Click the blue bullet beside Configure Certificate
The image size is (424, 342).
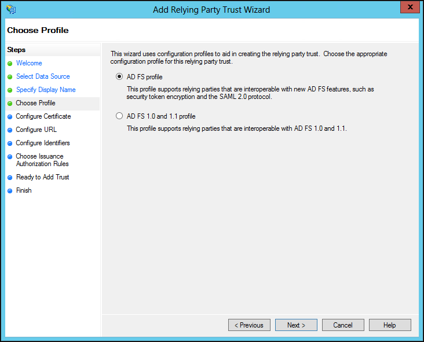click(x=10, y=117)
